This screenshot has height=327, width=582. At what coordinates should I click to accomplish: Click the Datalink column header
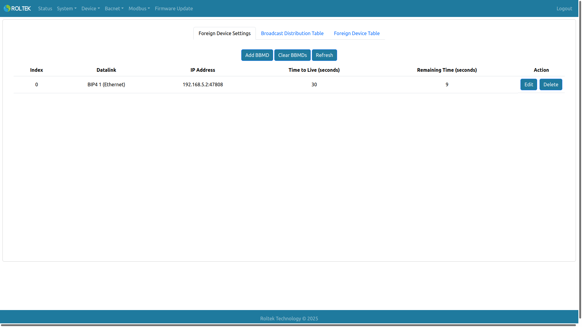click(106, 70)
